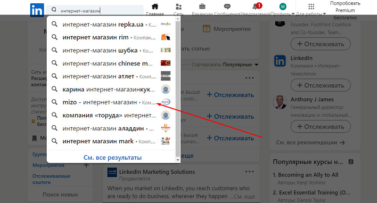
Task: Click the шубка company logo thumbnail
Action: pos(165,50)
